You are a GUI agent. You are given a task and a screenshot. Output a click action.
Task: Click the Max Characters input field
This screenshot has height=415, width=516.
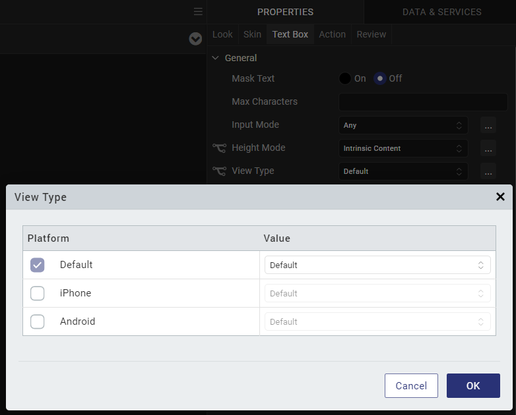tap(423, 102)
